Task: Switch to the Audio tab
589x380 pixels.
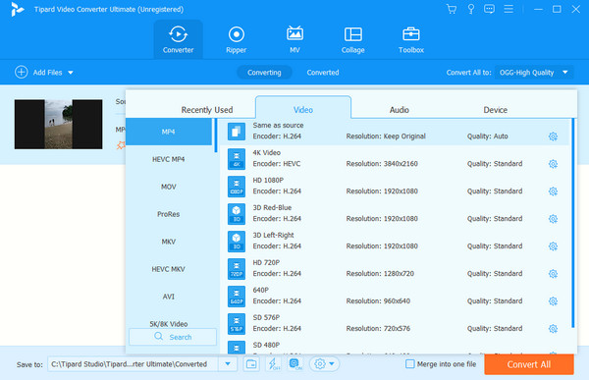Action: click(x=399, y=110)
